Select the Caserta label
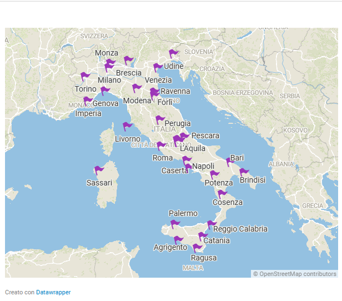The image size is (342, 301). point(175,170)
